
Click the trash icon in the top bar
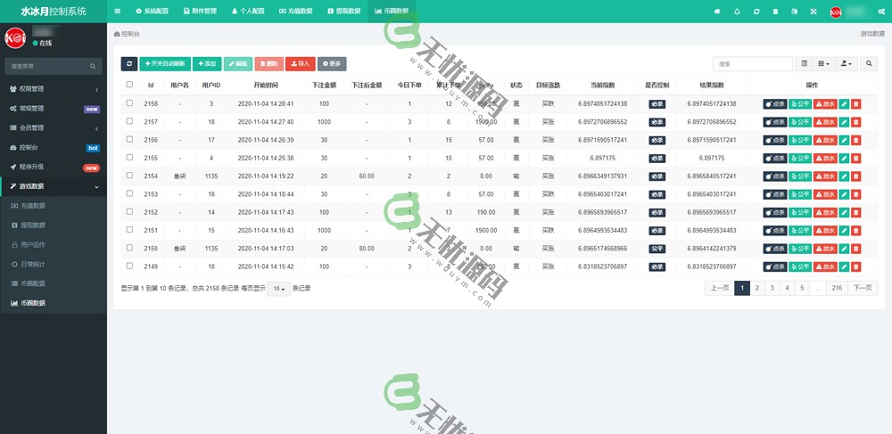(775, 12)
